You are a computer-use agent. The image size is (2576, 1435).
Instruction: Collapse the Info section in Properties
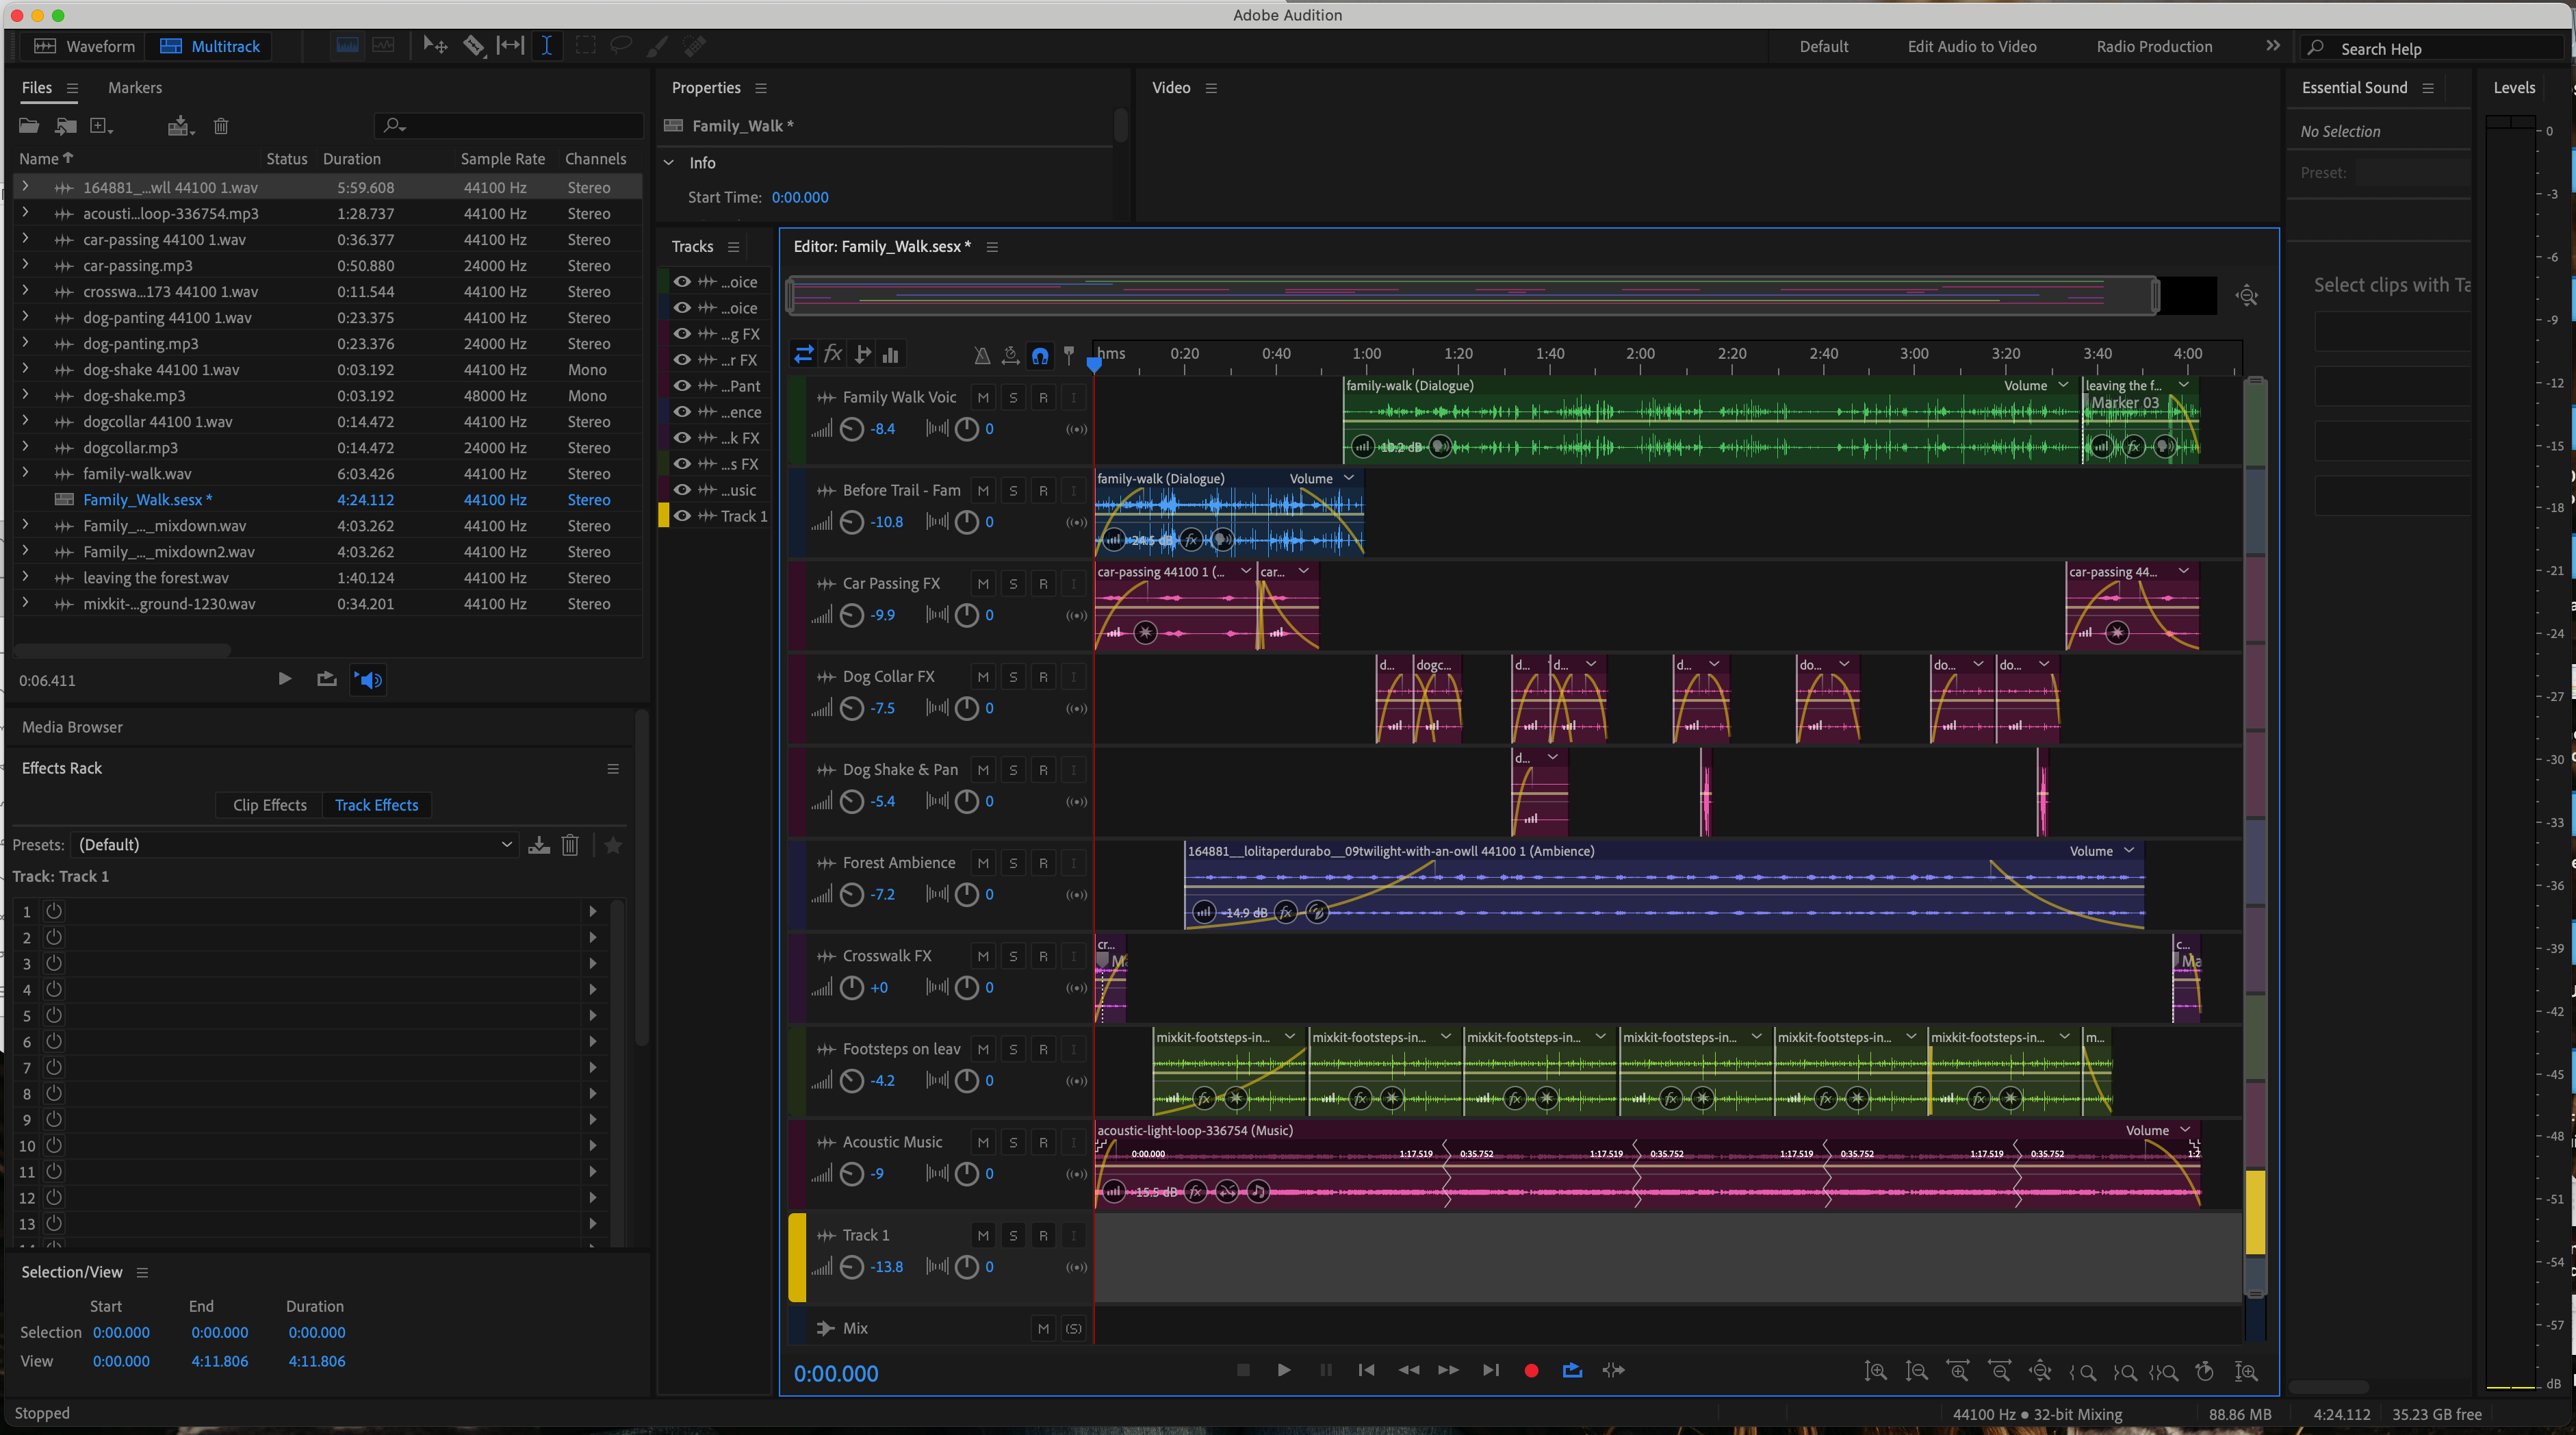coord(669,163)
